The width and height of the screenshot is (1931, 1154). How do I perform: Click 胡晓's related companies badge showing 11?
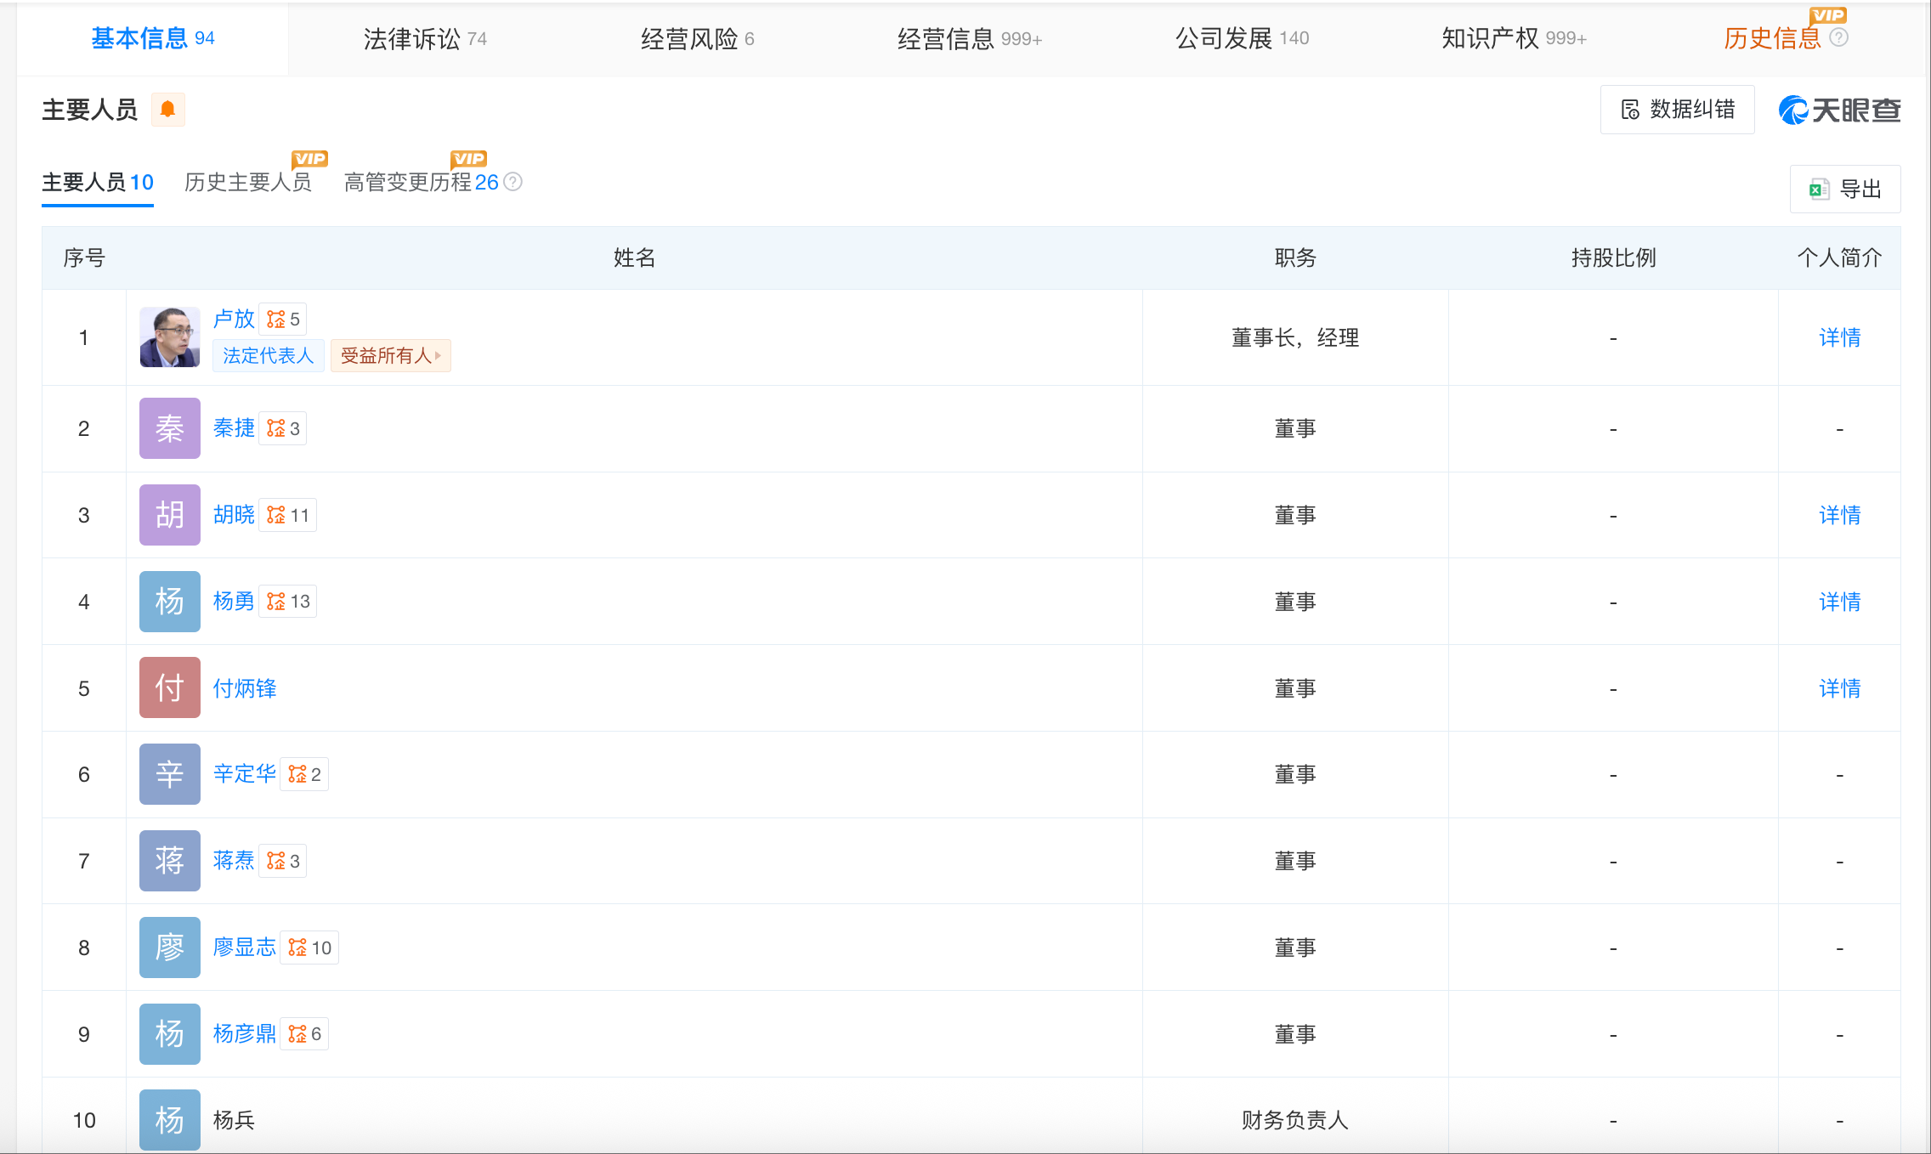coord(288,515)
